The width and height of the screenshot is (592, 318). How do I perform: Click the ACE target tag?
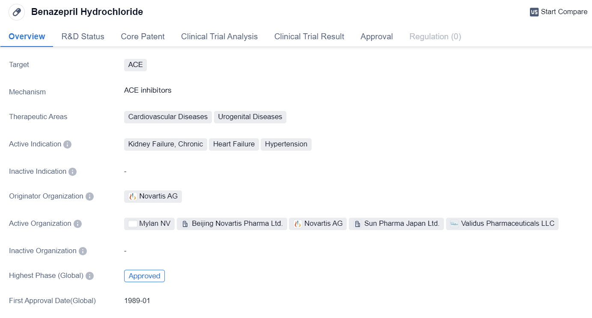pos(135,65)
